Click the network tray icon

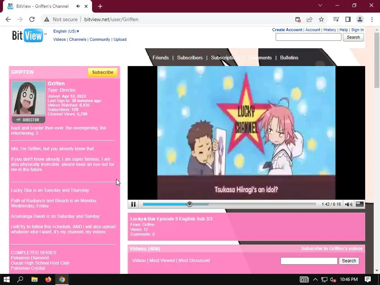point(324,279)
